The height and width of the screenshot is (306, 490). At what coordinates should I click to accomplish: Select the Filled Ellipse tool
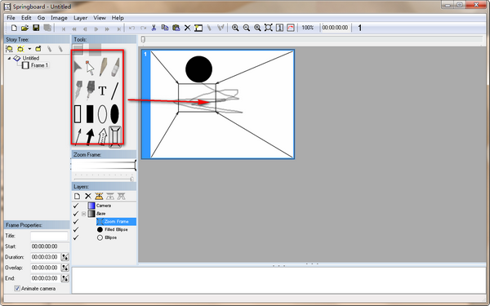click(114, 114)
